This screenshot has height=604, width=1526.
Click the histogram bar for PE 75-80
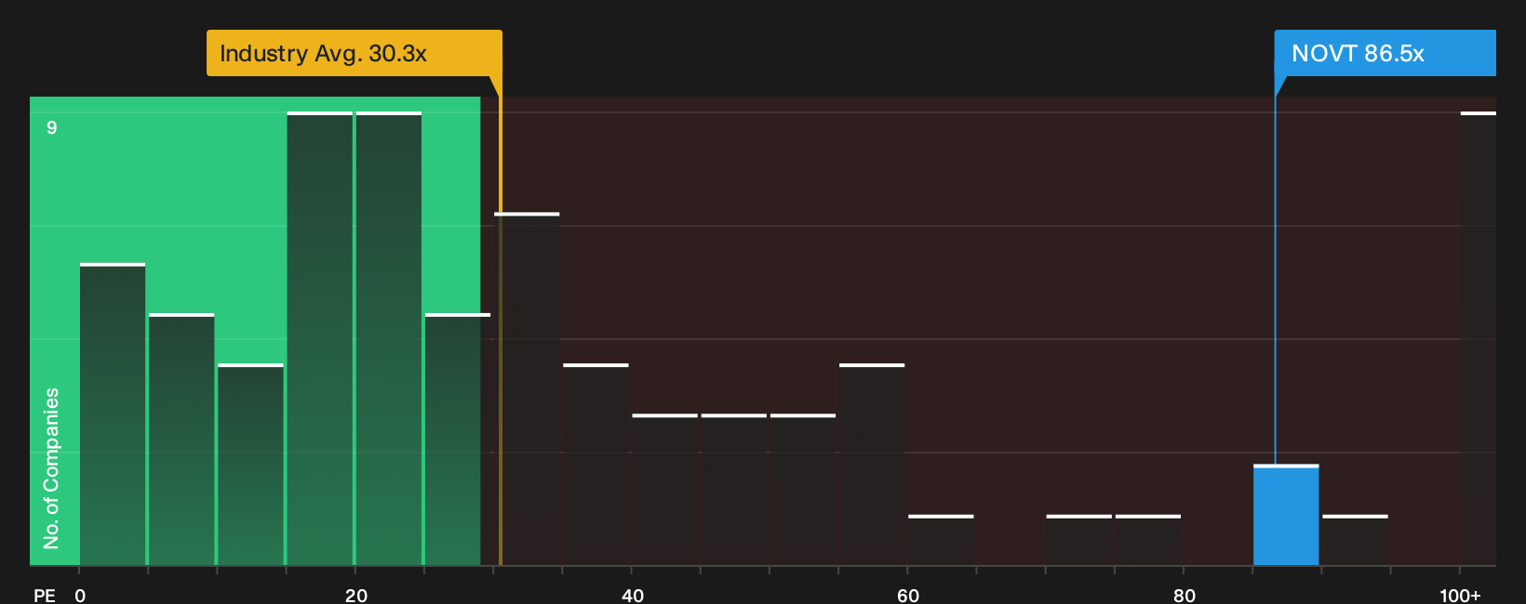point(1148,540)
